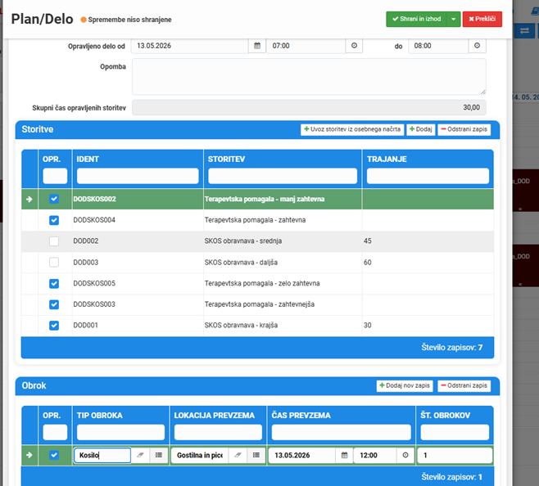The width and height of the screenshot is (539, 486).
Task: Sort by IDENT column header
Action: tap(88, 159)
